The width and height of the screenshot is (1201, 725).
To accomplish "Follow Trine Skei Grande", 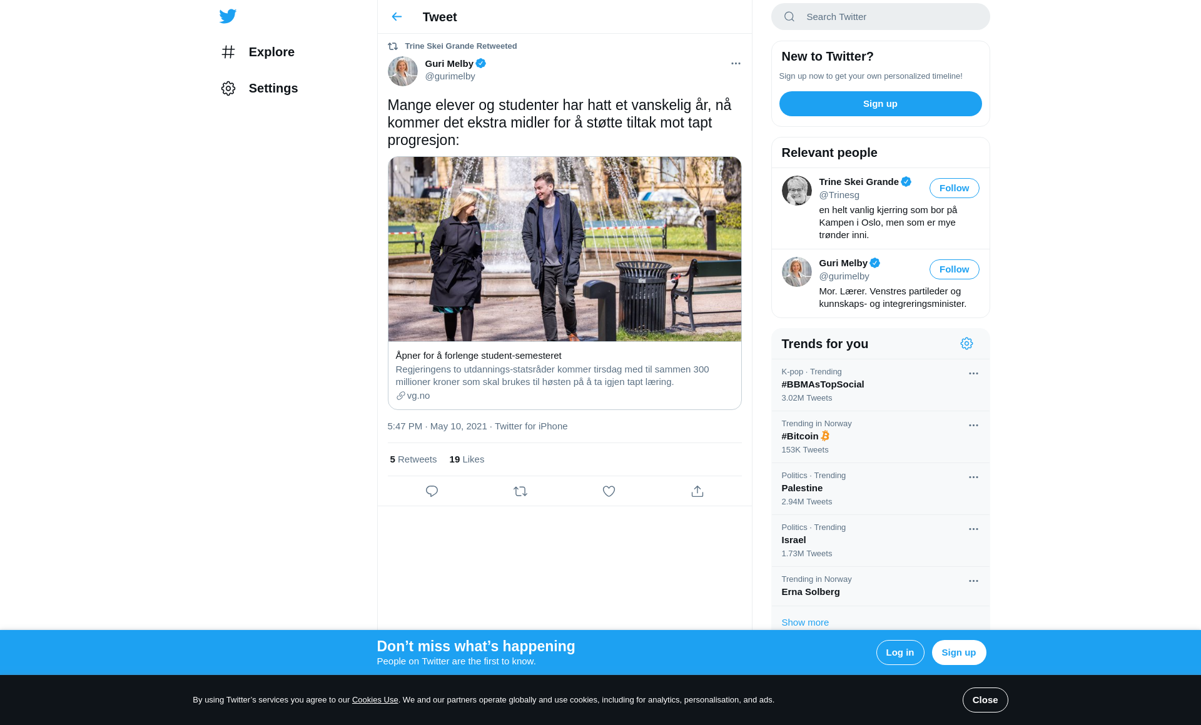I will tap(955, 188).
